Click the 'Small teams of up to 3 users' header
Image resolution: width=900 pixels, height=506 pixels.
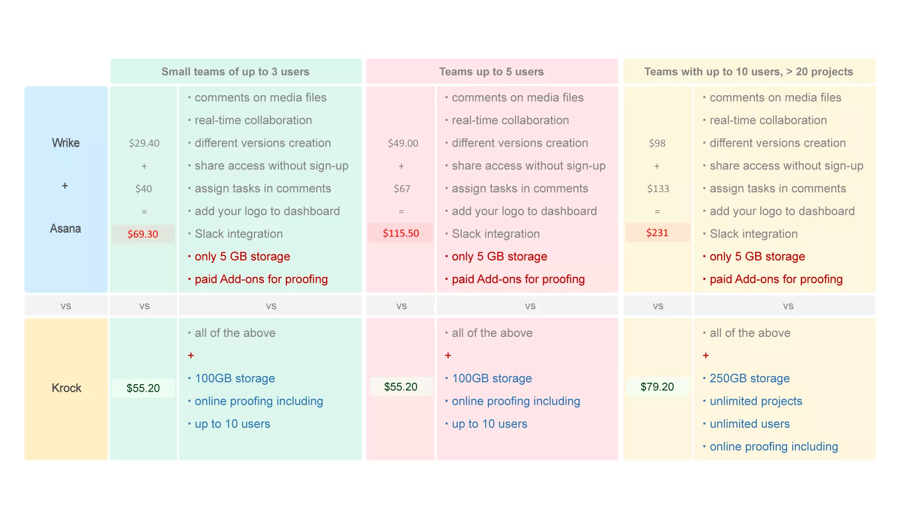pos(235,72)
